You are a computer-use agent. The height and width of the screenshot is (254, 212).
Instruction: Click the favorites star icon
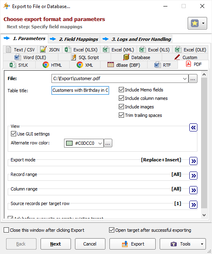click(x=195, y=23)
